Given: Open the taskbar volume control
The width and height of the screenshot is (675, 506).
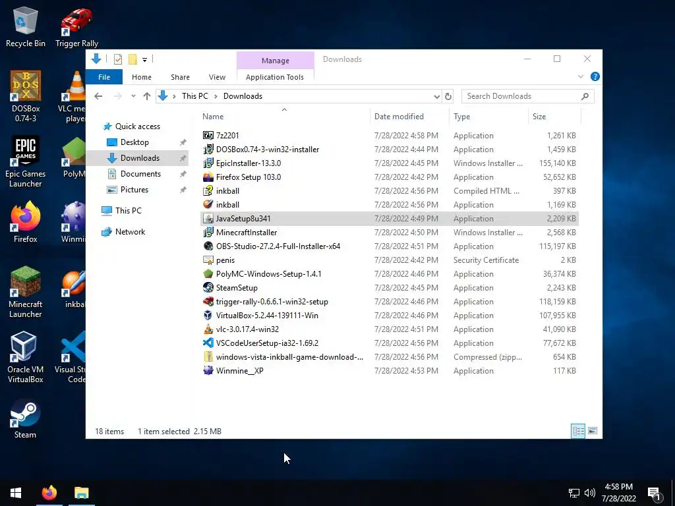Looking at the screenshot, I should (x=590, y=493).
